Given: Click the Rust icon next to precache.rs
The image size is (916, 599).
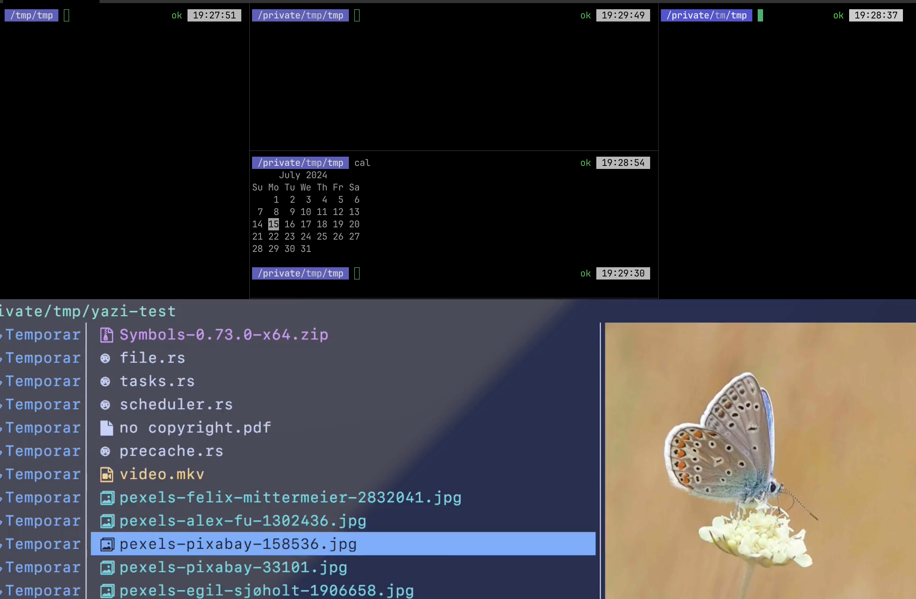Looking at the screenshot, I should click(105, 451).
